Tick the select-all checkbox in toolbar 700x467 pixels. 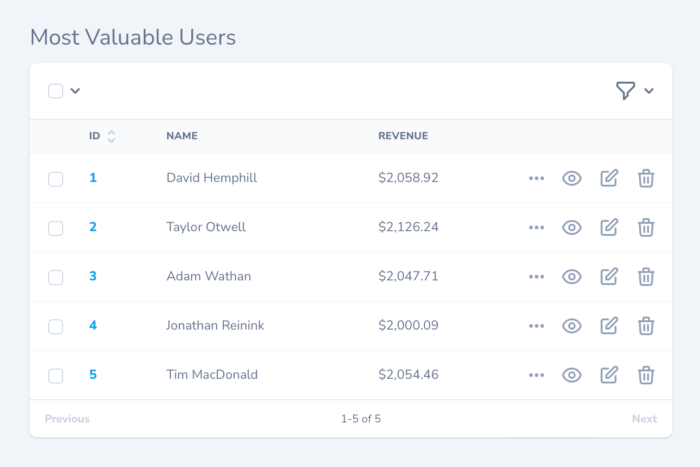(56, 91)
